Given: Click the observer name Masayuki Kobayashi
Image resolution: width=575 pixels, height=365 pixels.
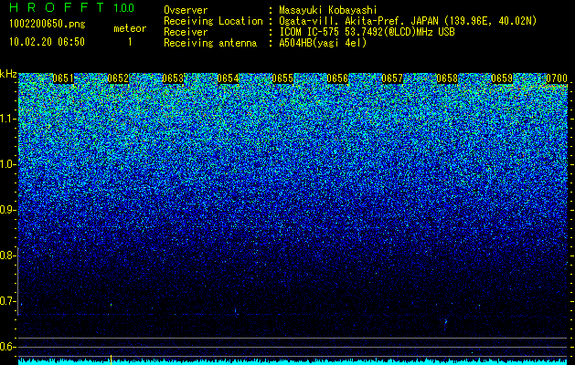Looking at the screenshot, I should (328, 10).
